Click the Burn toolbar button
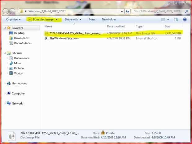 (x=92, y=19)
